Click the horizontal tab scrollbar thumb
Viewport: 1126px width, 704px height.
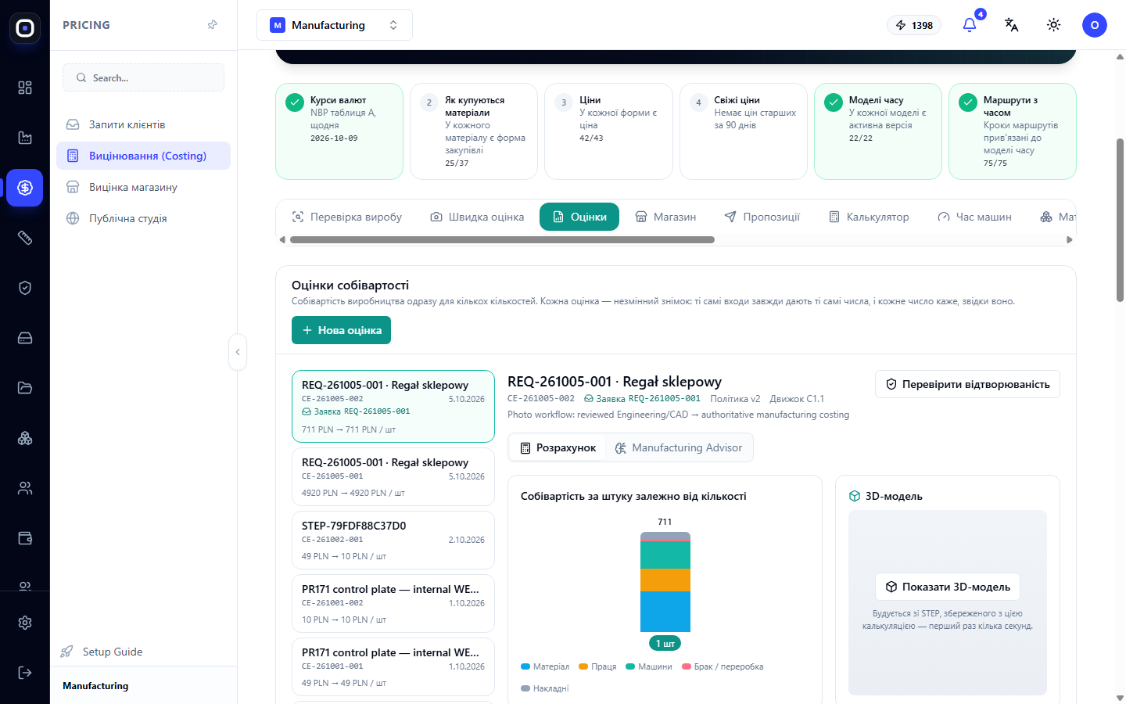point(502,240)
